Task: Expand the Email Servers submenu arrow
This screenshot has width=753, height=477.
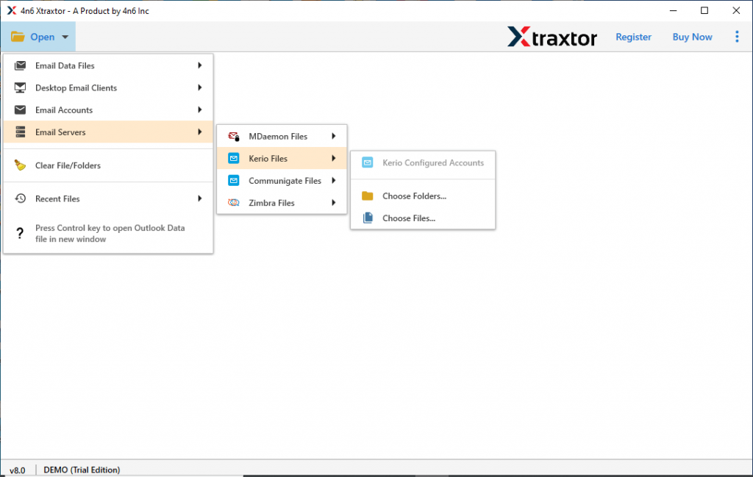Action: (199, 133)
